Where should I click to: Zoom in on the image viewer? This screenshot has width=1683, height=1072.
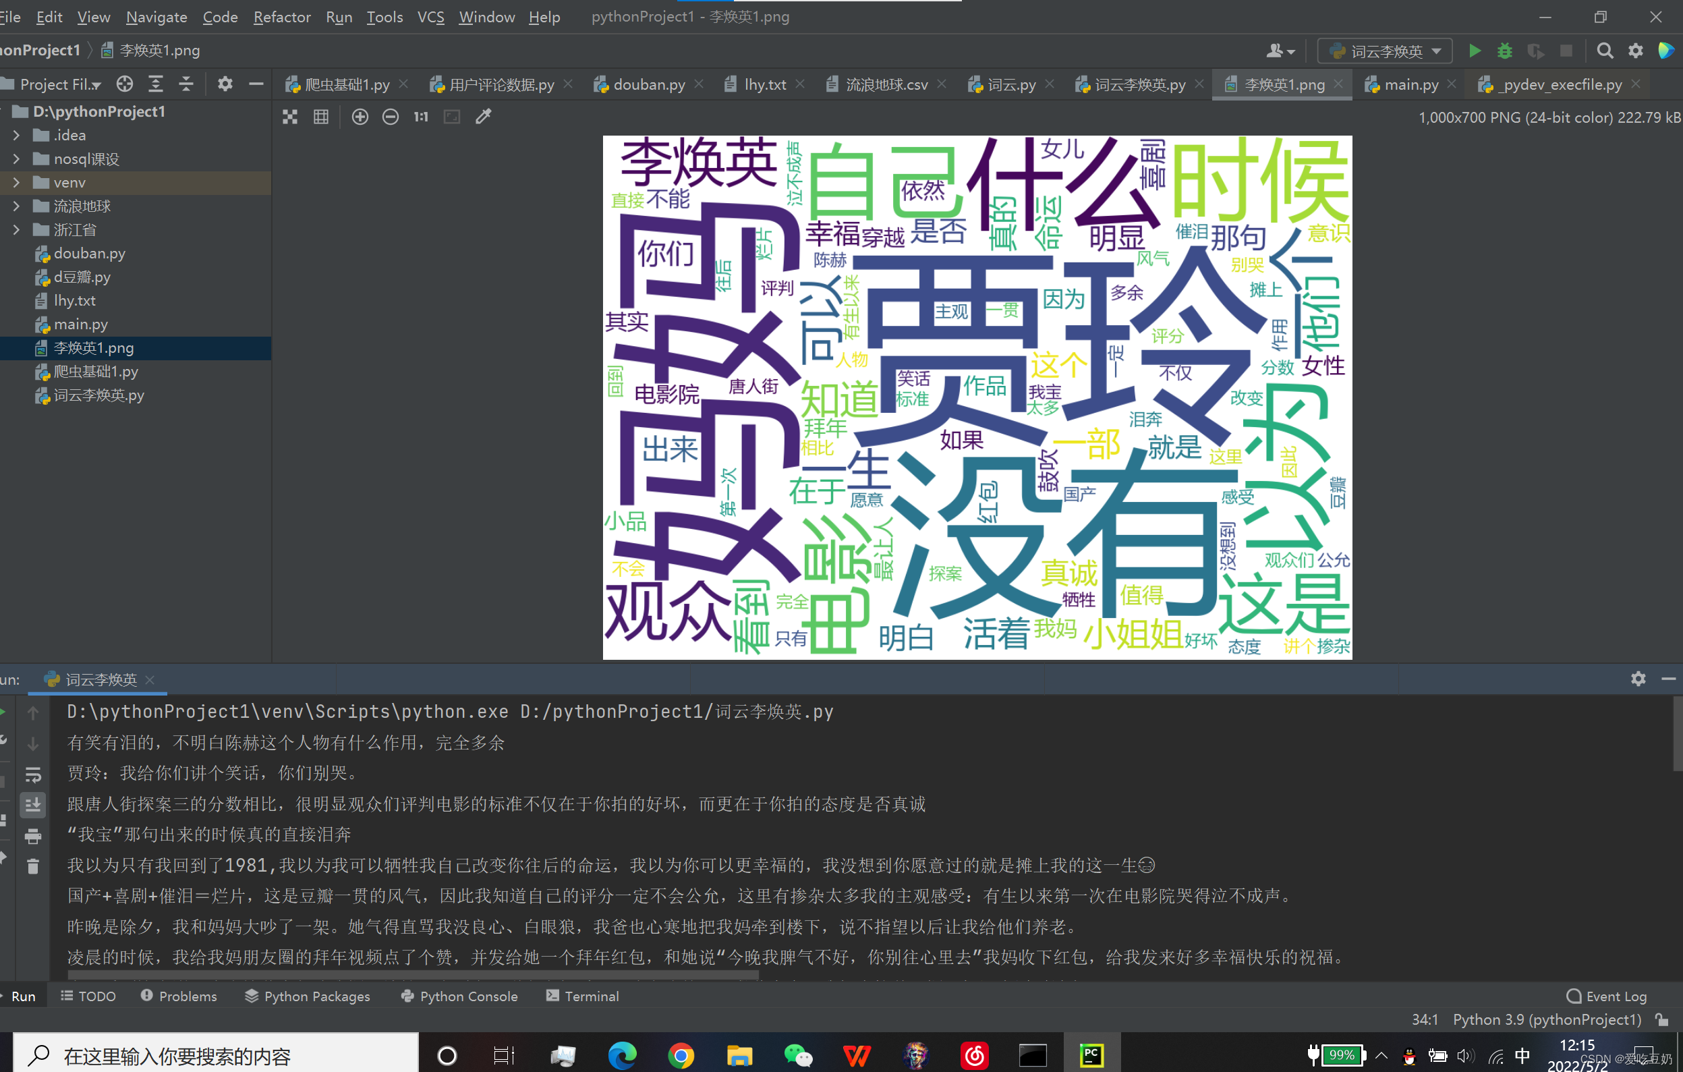tap(360, 117)
